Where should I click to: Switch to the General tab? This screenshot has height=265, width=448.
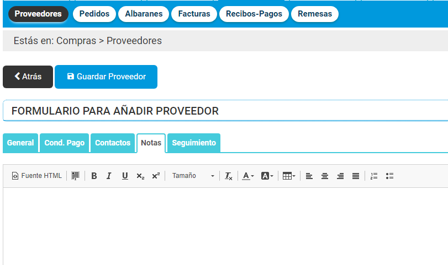tap(20, 143)
